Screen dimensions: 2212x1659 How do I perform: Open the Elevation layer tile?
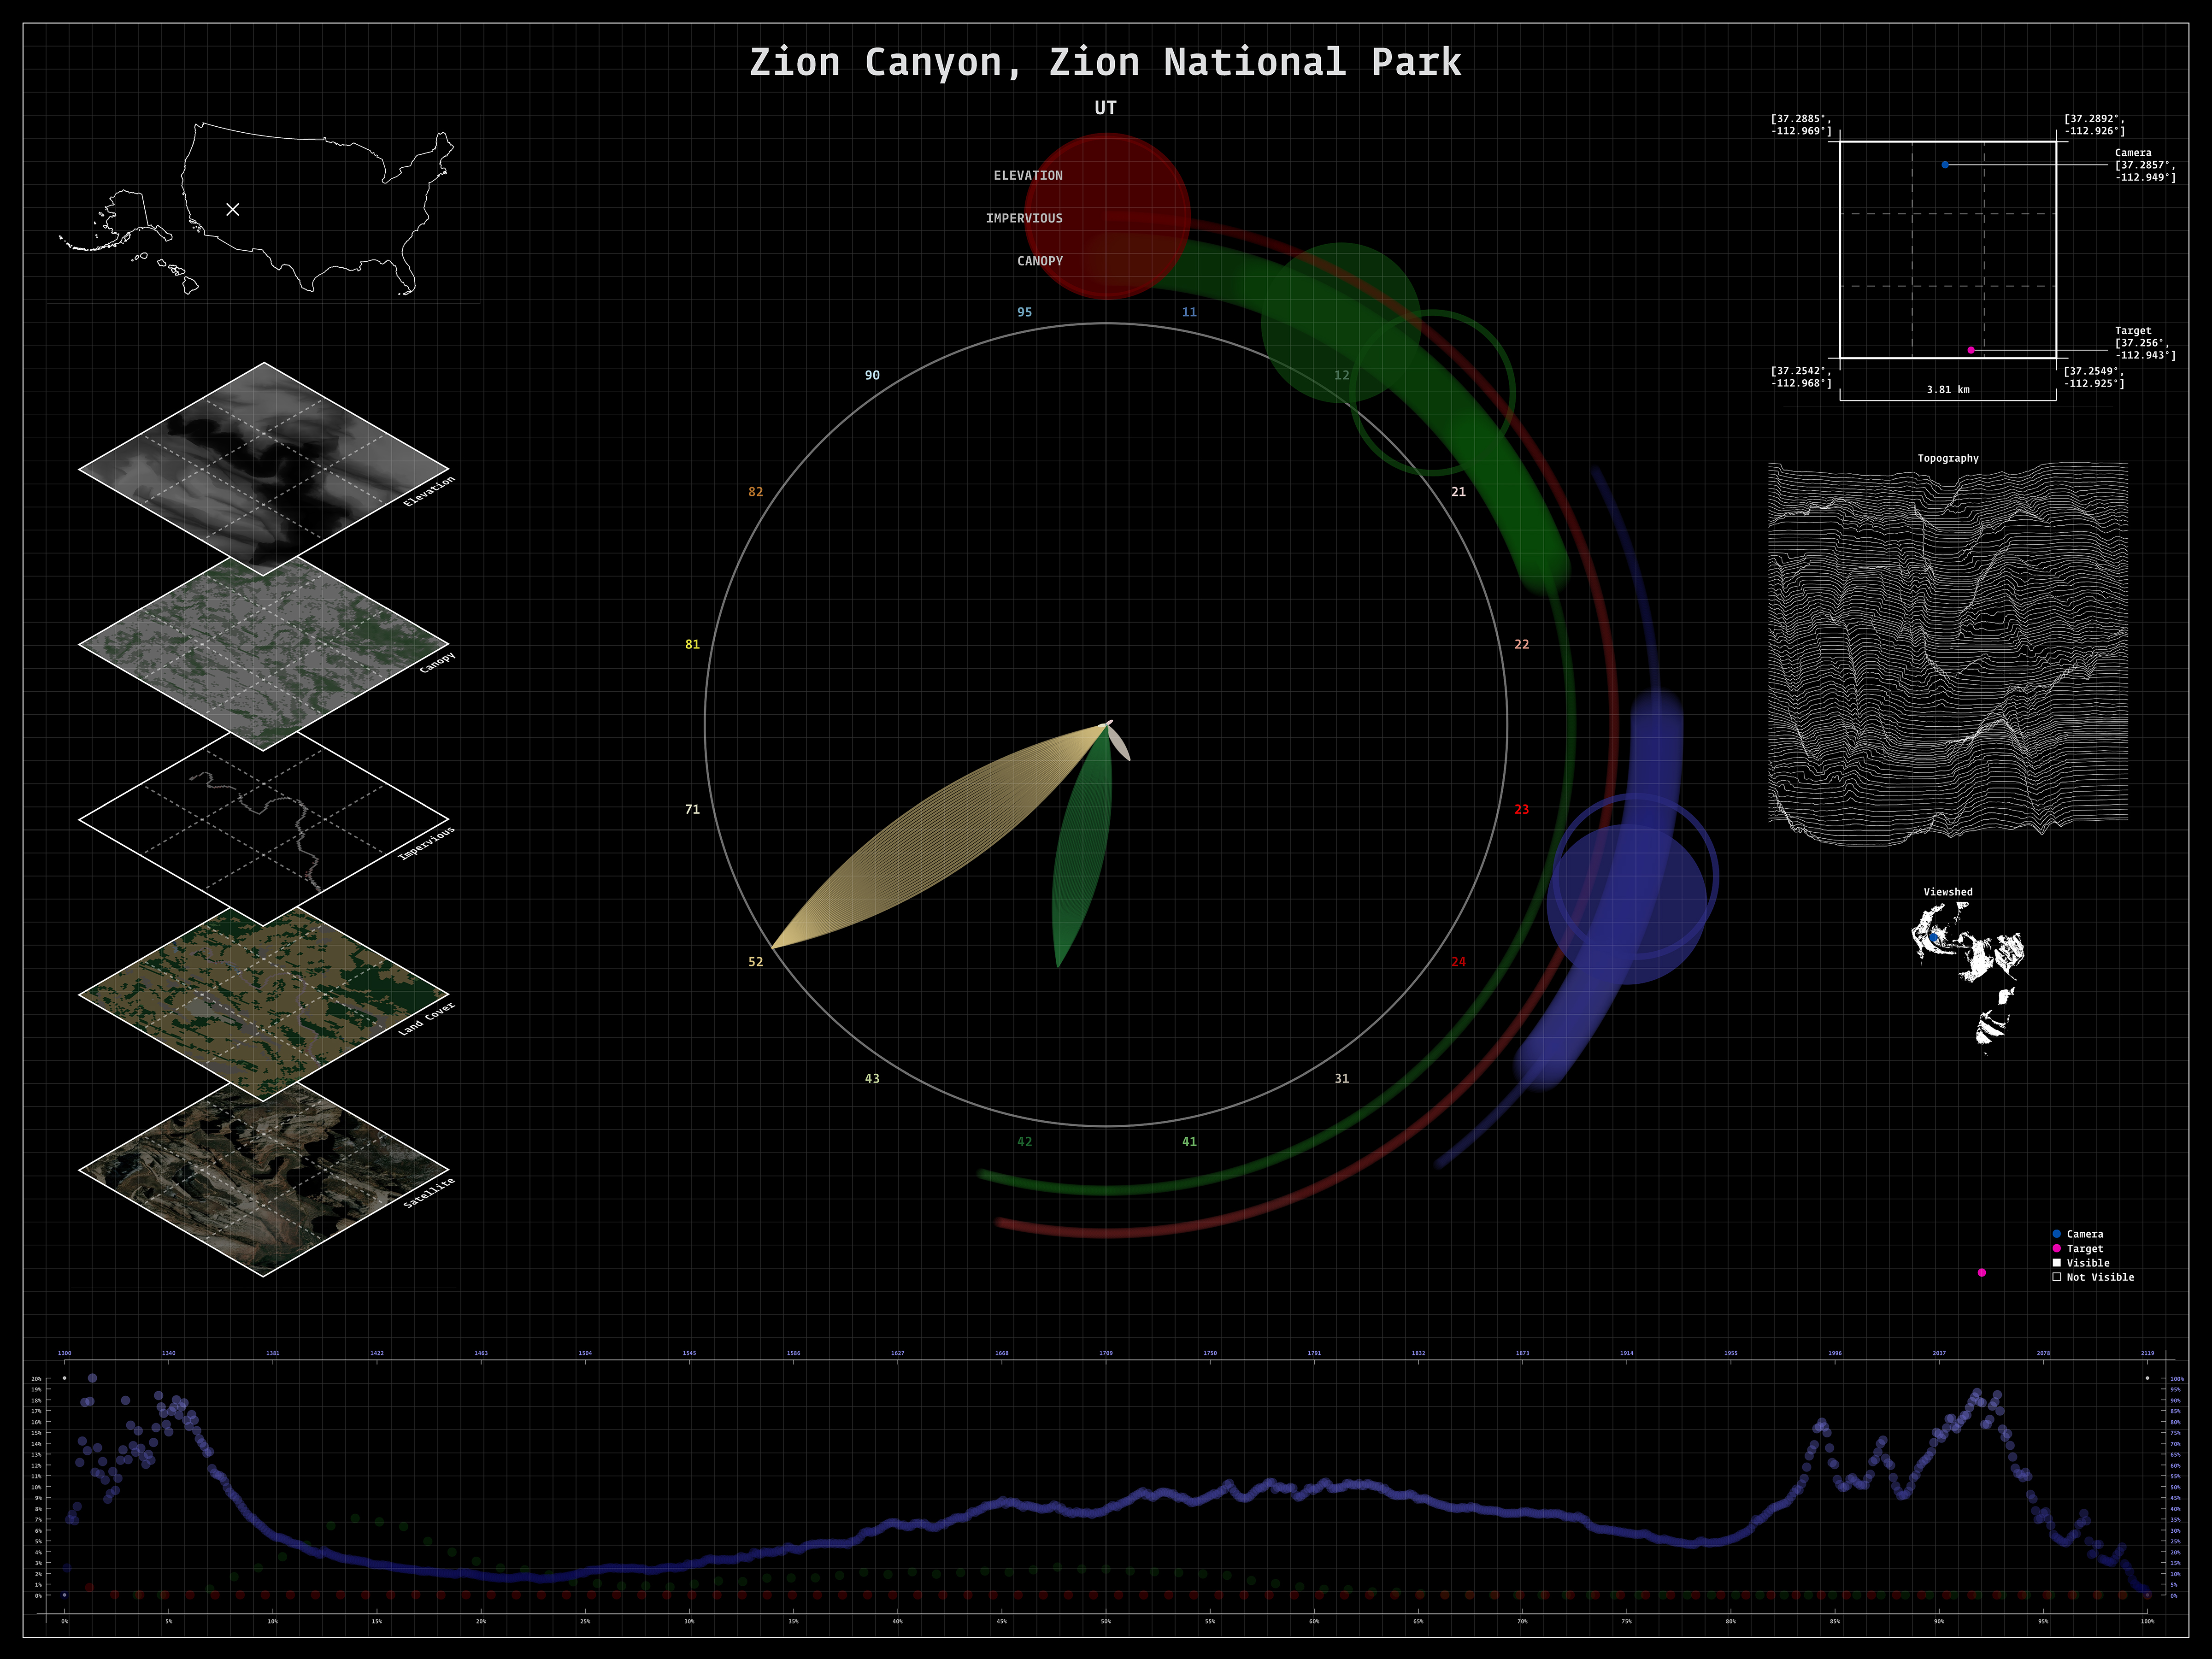263,468
